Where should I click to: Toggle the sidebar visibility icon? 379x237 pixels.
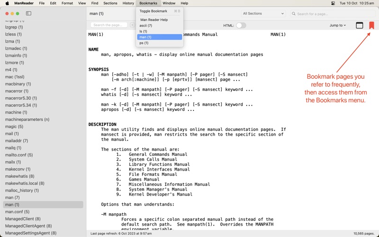point(28,13)
